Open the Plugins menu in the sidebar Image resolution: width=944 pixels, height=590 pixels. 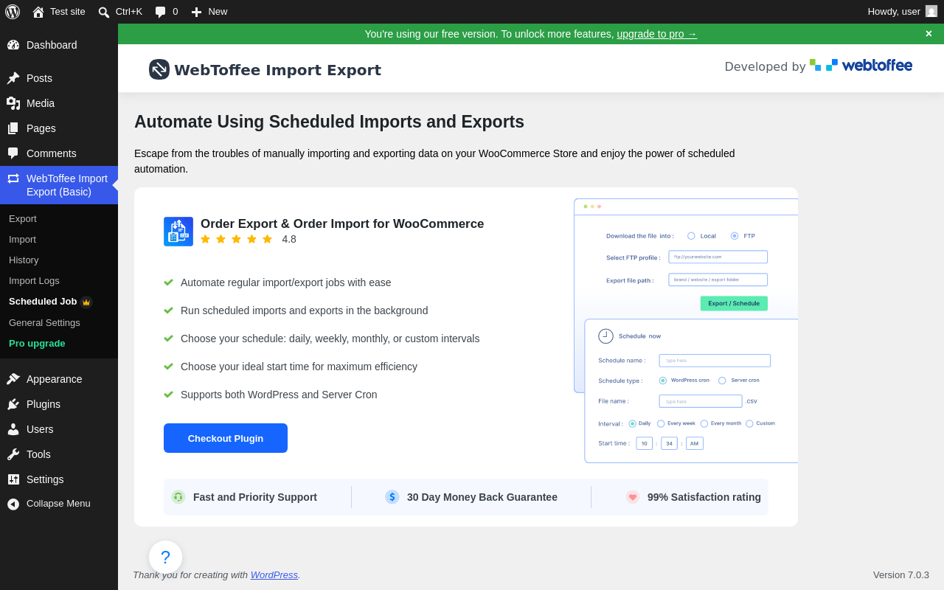tap(59, 404)
